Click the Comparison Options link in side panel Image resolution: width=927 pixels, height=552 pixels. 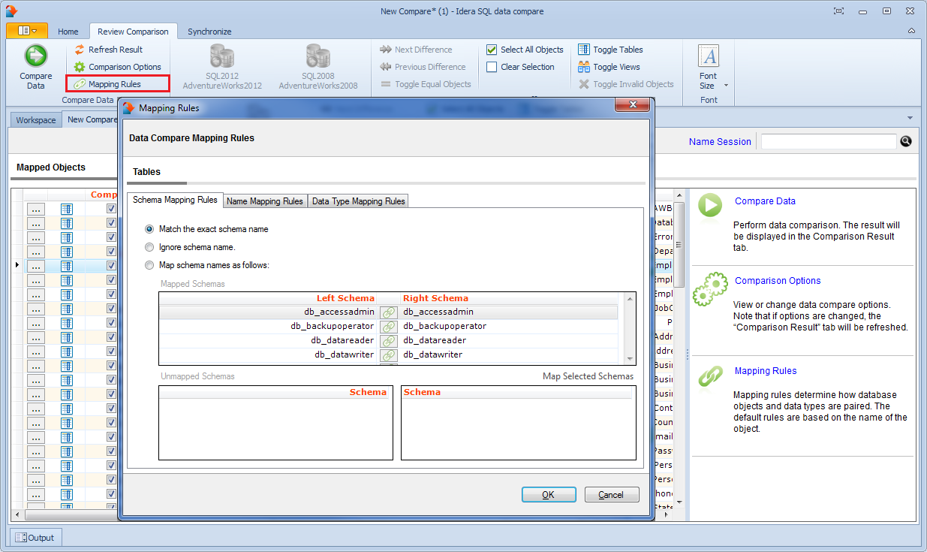[x=778, y=281]
